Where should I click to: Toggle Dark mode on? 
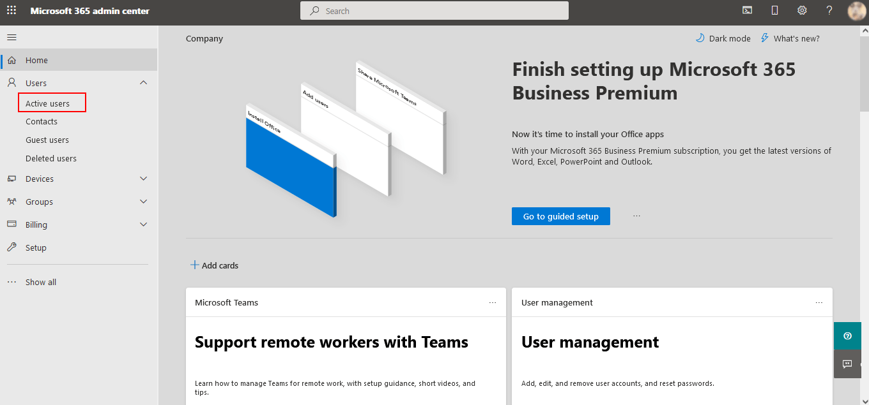pyautogui.click(x=723, y=38)
